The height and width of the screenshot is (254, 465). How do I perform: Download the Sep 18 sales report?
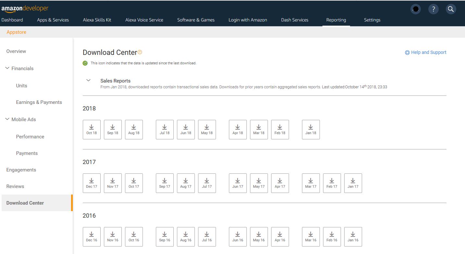[x=113, y=130]
